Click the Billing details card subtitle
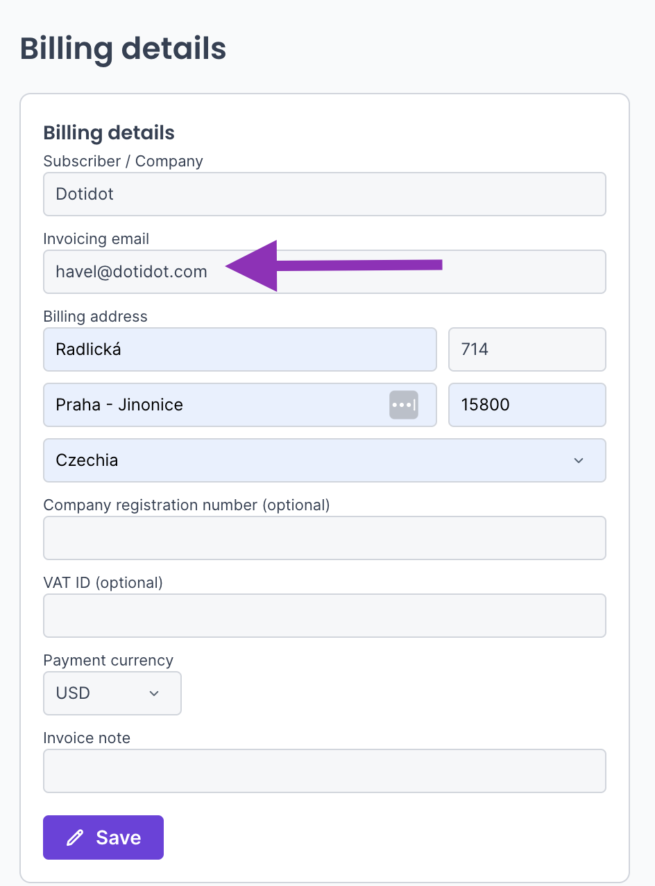 109,132
